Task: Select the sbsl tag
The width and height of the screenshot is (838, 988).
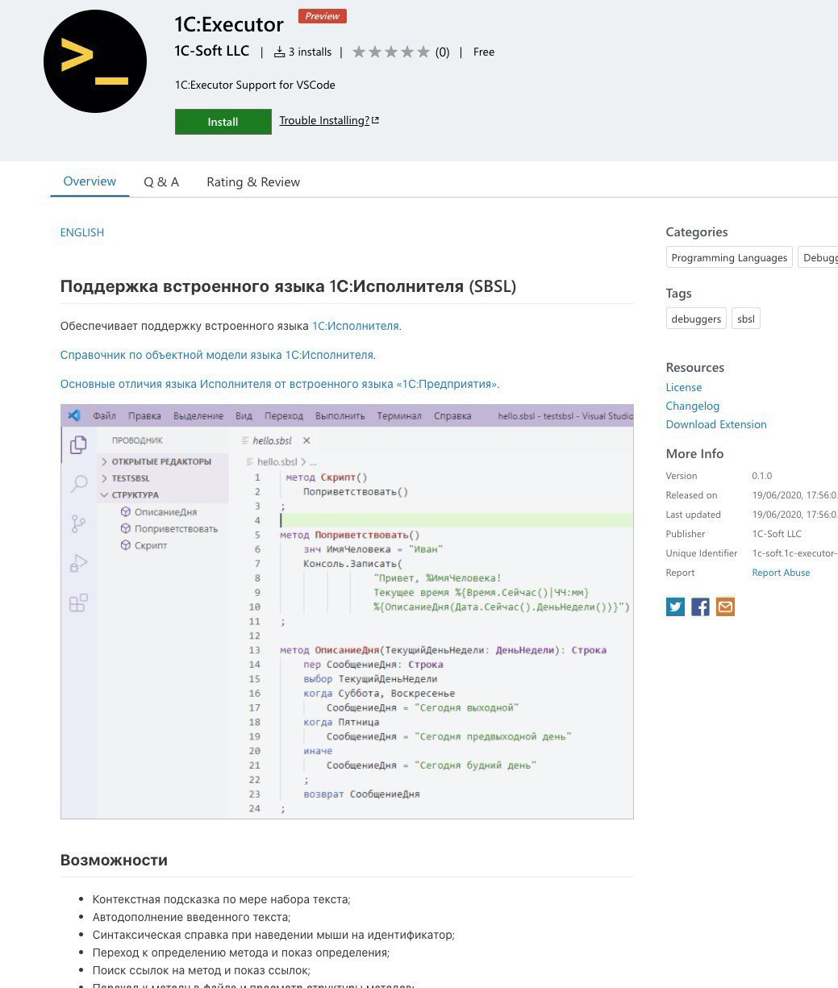Action: click(x=746, y=319)
